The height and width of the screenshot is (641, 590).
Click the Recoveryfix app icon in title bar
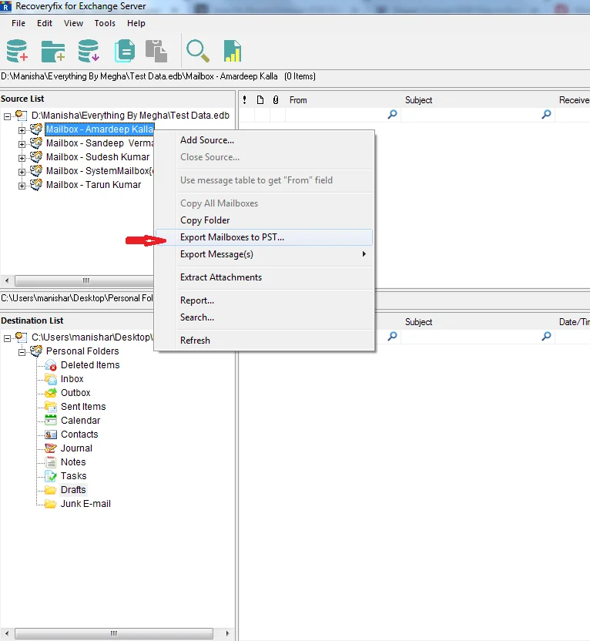pyautogui.click(x=5, y=6)
